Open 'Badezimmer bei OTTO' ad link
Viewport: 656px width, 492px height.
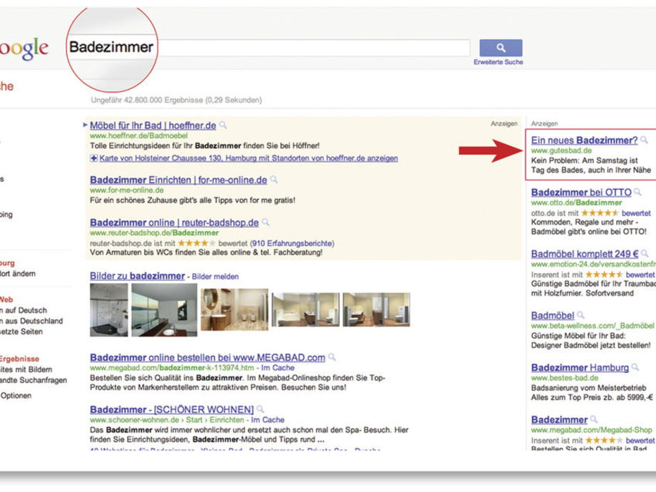click(582, 193)
